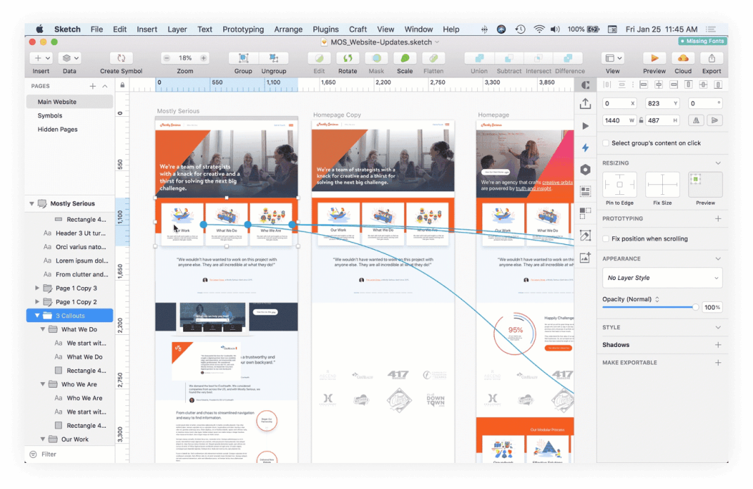Open the No Layer Style dropdown
Screen dimensions: 753x489
(662, 278)
